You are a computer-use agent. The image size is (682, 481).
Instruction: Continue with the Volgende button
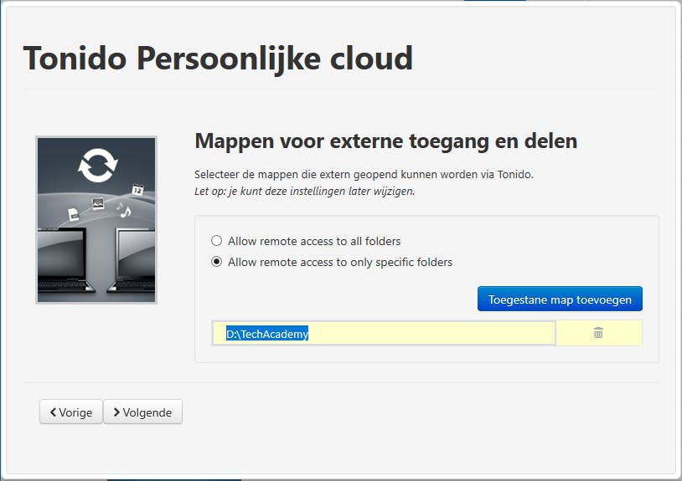[142, 412]
